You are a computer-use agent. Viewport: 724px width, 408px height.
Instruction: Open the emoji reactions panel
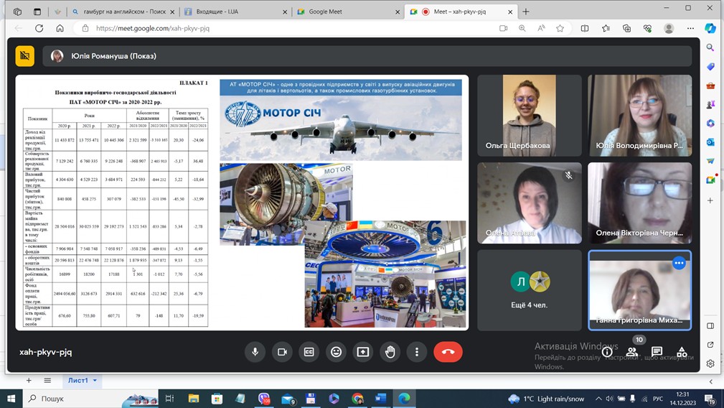[336, 352]
